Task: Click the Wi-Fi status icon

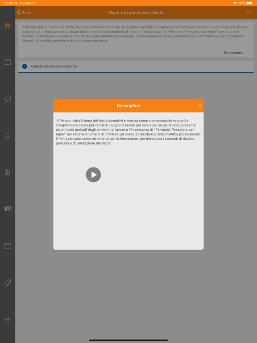Action: click(x=235, y=3)
